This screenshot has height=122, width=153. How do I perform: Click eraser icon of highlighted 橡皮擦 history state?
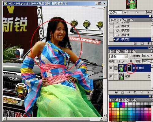118,39
